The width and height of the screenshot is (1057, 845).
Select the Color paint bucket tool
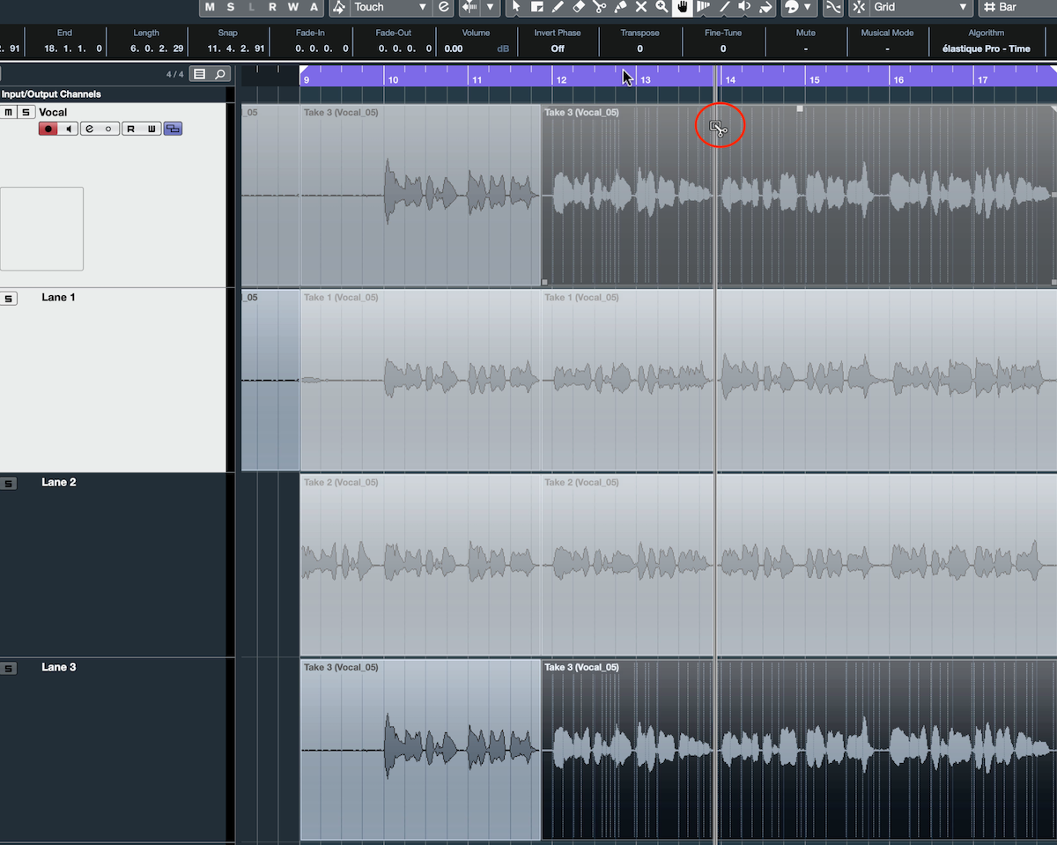tap(766, 7)
